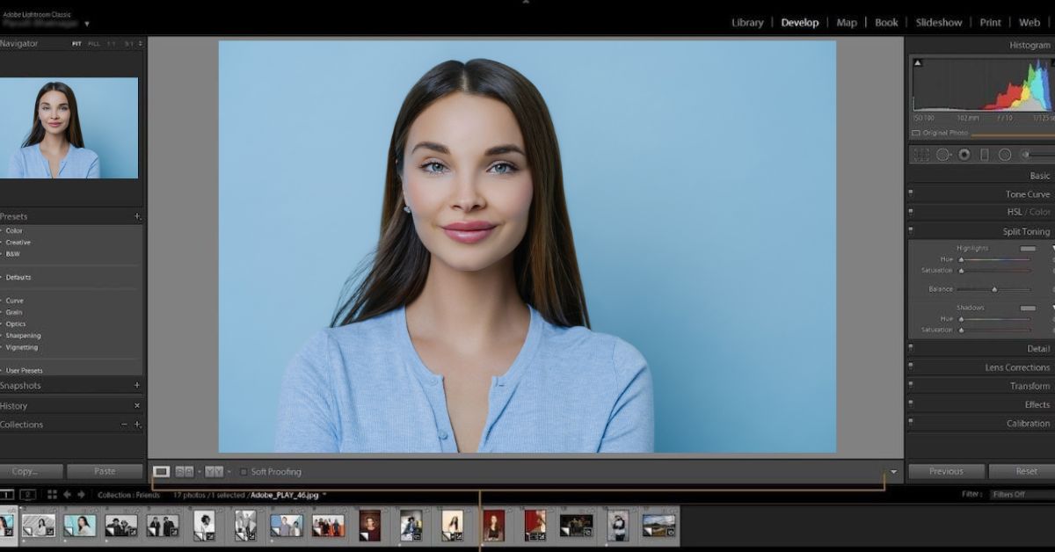Select second window display 2 icon

pyautogui.click(x=28, y=495)
